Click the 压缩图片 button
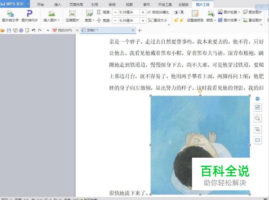Viewport: 269px width, 200px height. pos(72,16)
